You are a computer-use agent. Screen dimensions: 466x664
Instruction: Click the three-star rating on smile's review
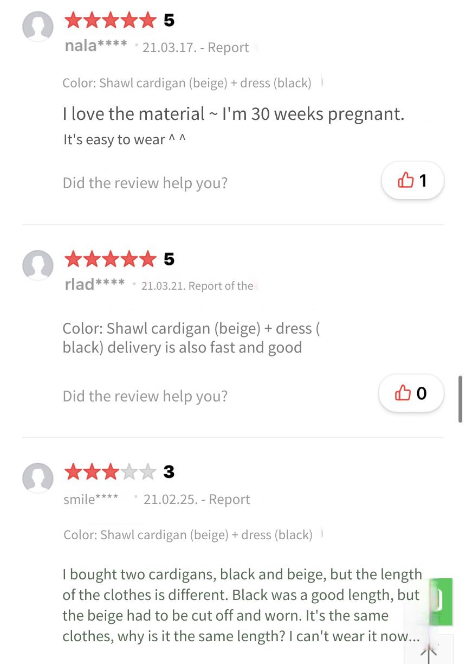[x=110, y=473]
